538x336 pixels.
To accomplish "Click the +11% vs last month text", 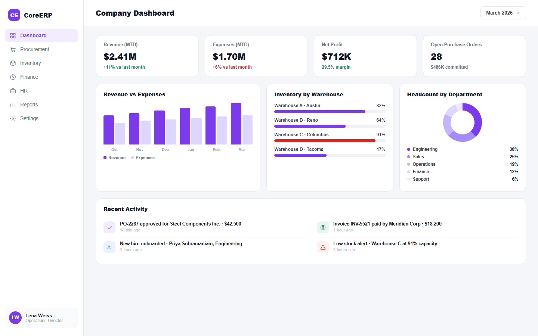I will 124,67.
